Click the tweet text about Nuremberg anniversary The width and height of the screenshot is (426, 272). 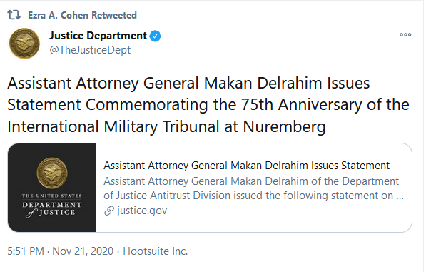click(208, 105)
